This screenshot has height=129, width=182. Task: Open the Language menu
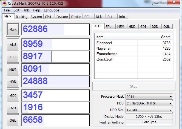pos(52,10)
